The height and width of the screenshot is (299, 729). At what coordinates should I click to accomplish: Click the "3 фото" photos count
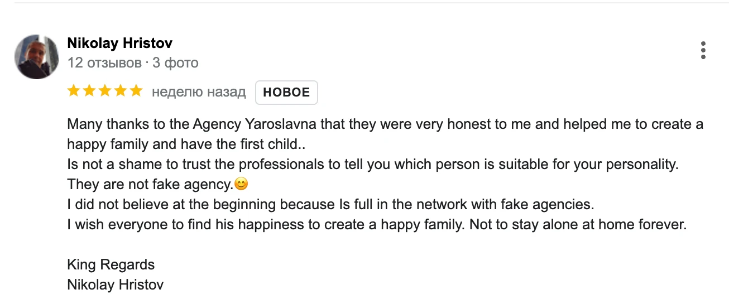tap(175, 62)
